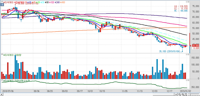Viewport: 200px width, 96px height.
Task: Click the '10/15' date label
Action: coord(102,91)
